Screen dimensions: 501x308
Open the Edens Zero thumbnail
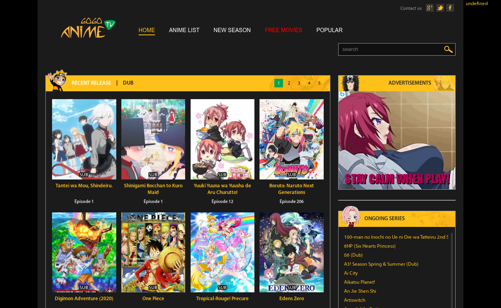pos(292,252)
